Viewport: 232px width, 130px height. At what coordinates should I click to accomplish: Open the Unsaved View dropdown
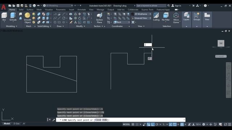click(141, 18)
